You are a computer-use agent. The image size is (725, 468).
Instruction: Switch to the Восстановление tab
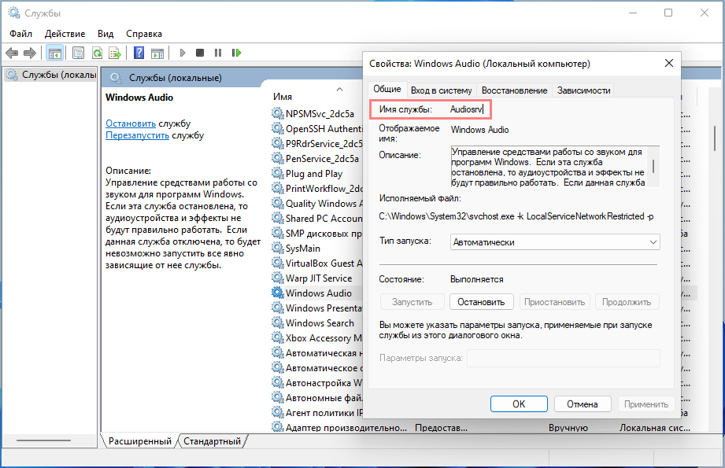(514, 90)
